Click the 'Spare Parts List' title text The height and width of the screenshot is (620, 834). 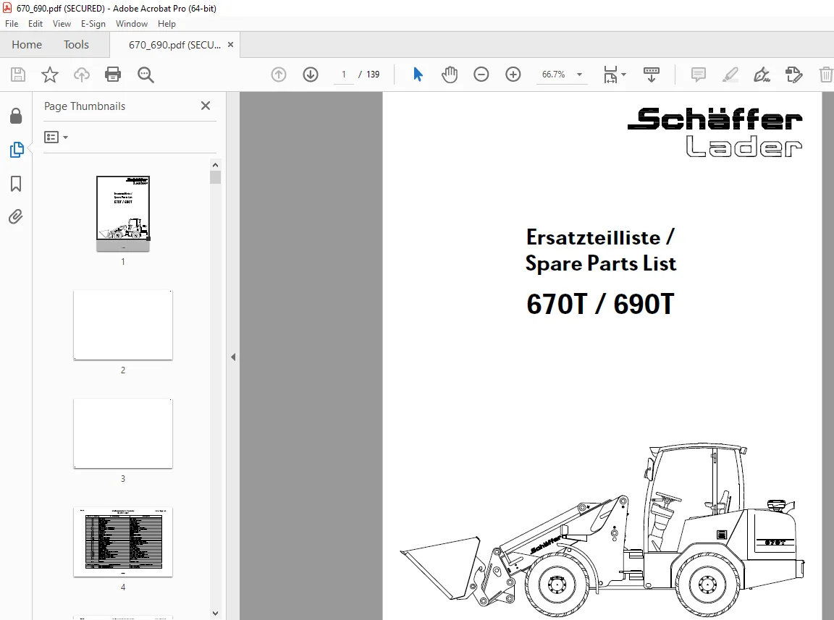(x=601, y=263)
